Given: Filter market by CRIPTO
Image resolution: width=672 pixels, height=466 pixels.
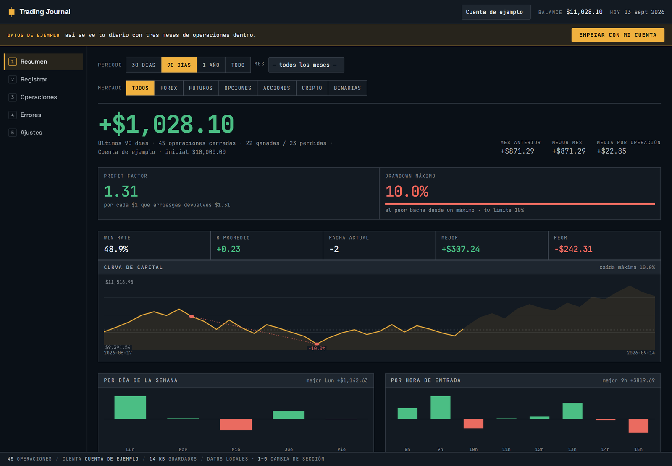Looking at the screenshot, I should click(x=312, y=88).
